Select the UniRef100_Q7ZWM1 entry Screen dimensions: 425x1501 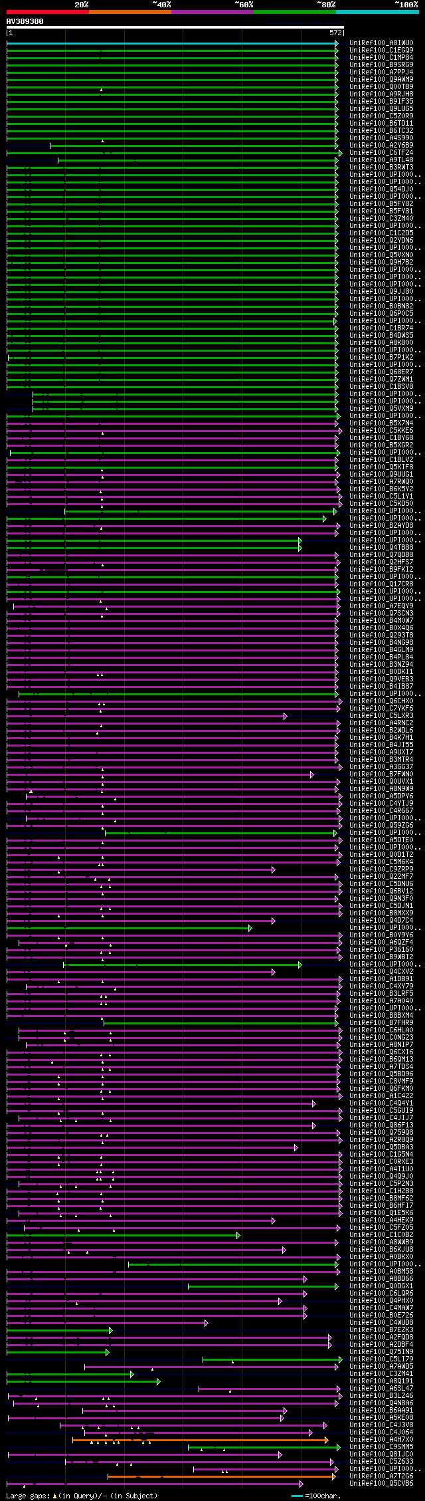pyautogui.click(x=381, y=380)
